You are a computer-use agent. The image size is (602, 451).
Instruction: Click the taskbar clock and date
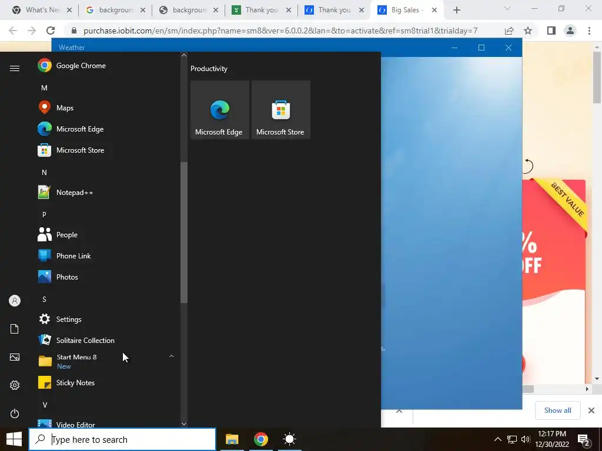552,439
